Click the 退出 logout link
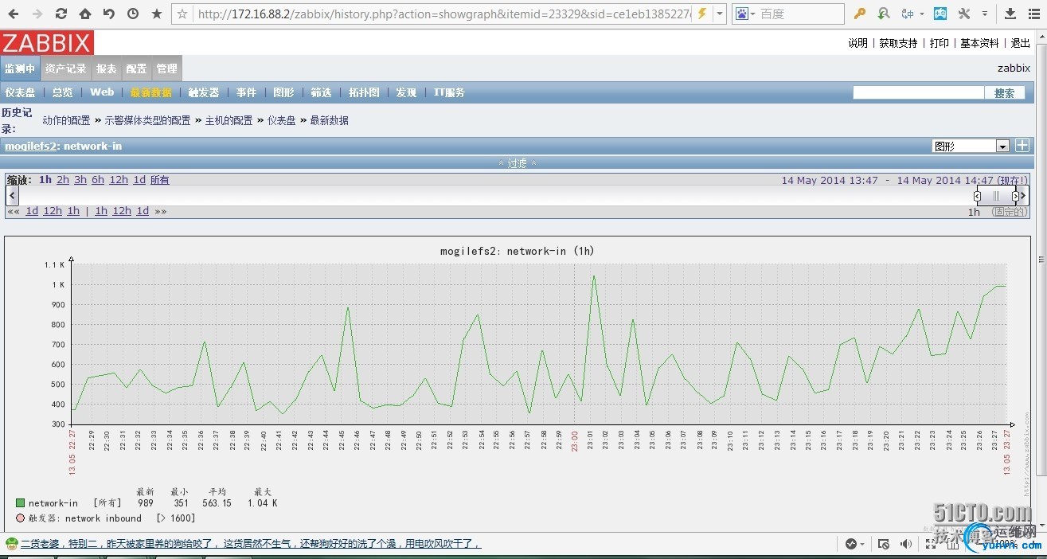1047x559 pixels. [x=1020, y=43]
